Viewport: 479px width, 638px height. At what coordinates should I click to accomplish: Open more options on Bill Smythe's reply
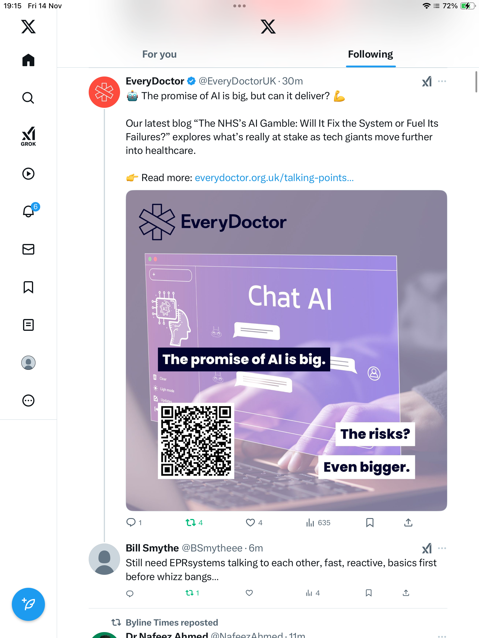pos(442,548)
